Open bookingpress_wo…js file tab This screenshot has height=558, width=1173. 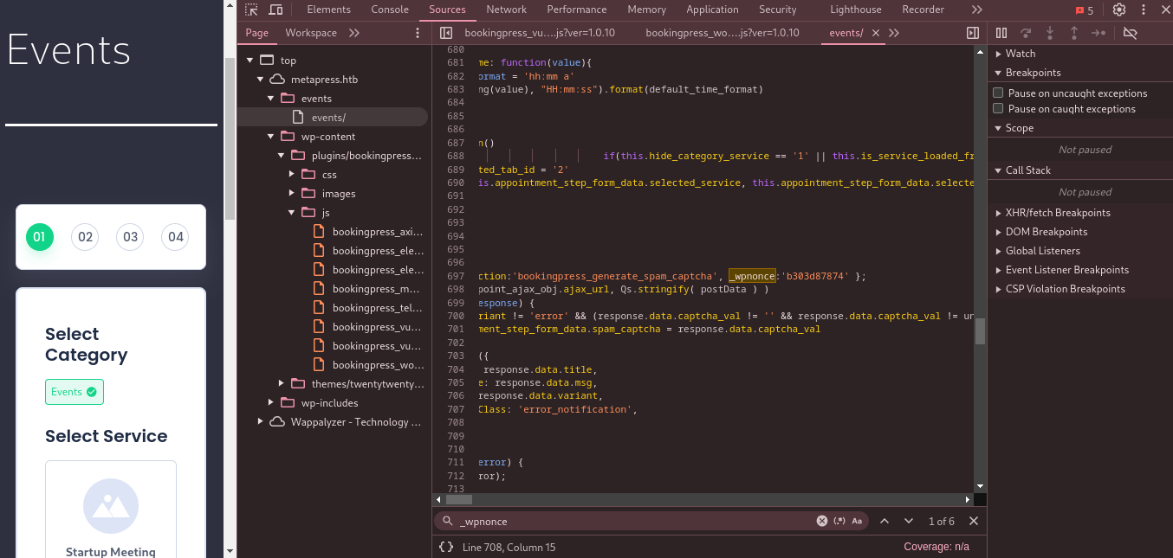click(x=722, y=33)
